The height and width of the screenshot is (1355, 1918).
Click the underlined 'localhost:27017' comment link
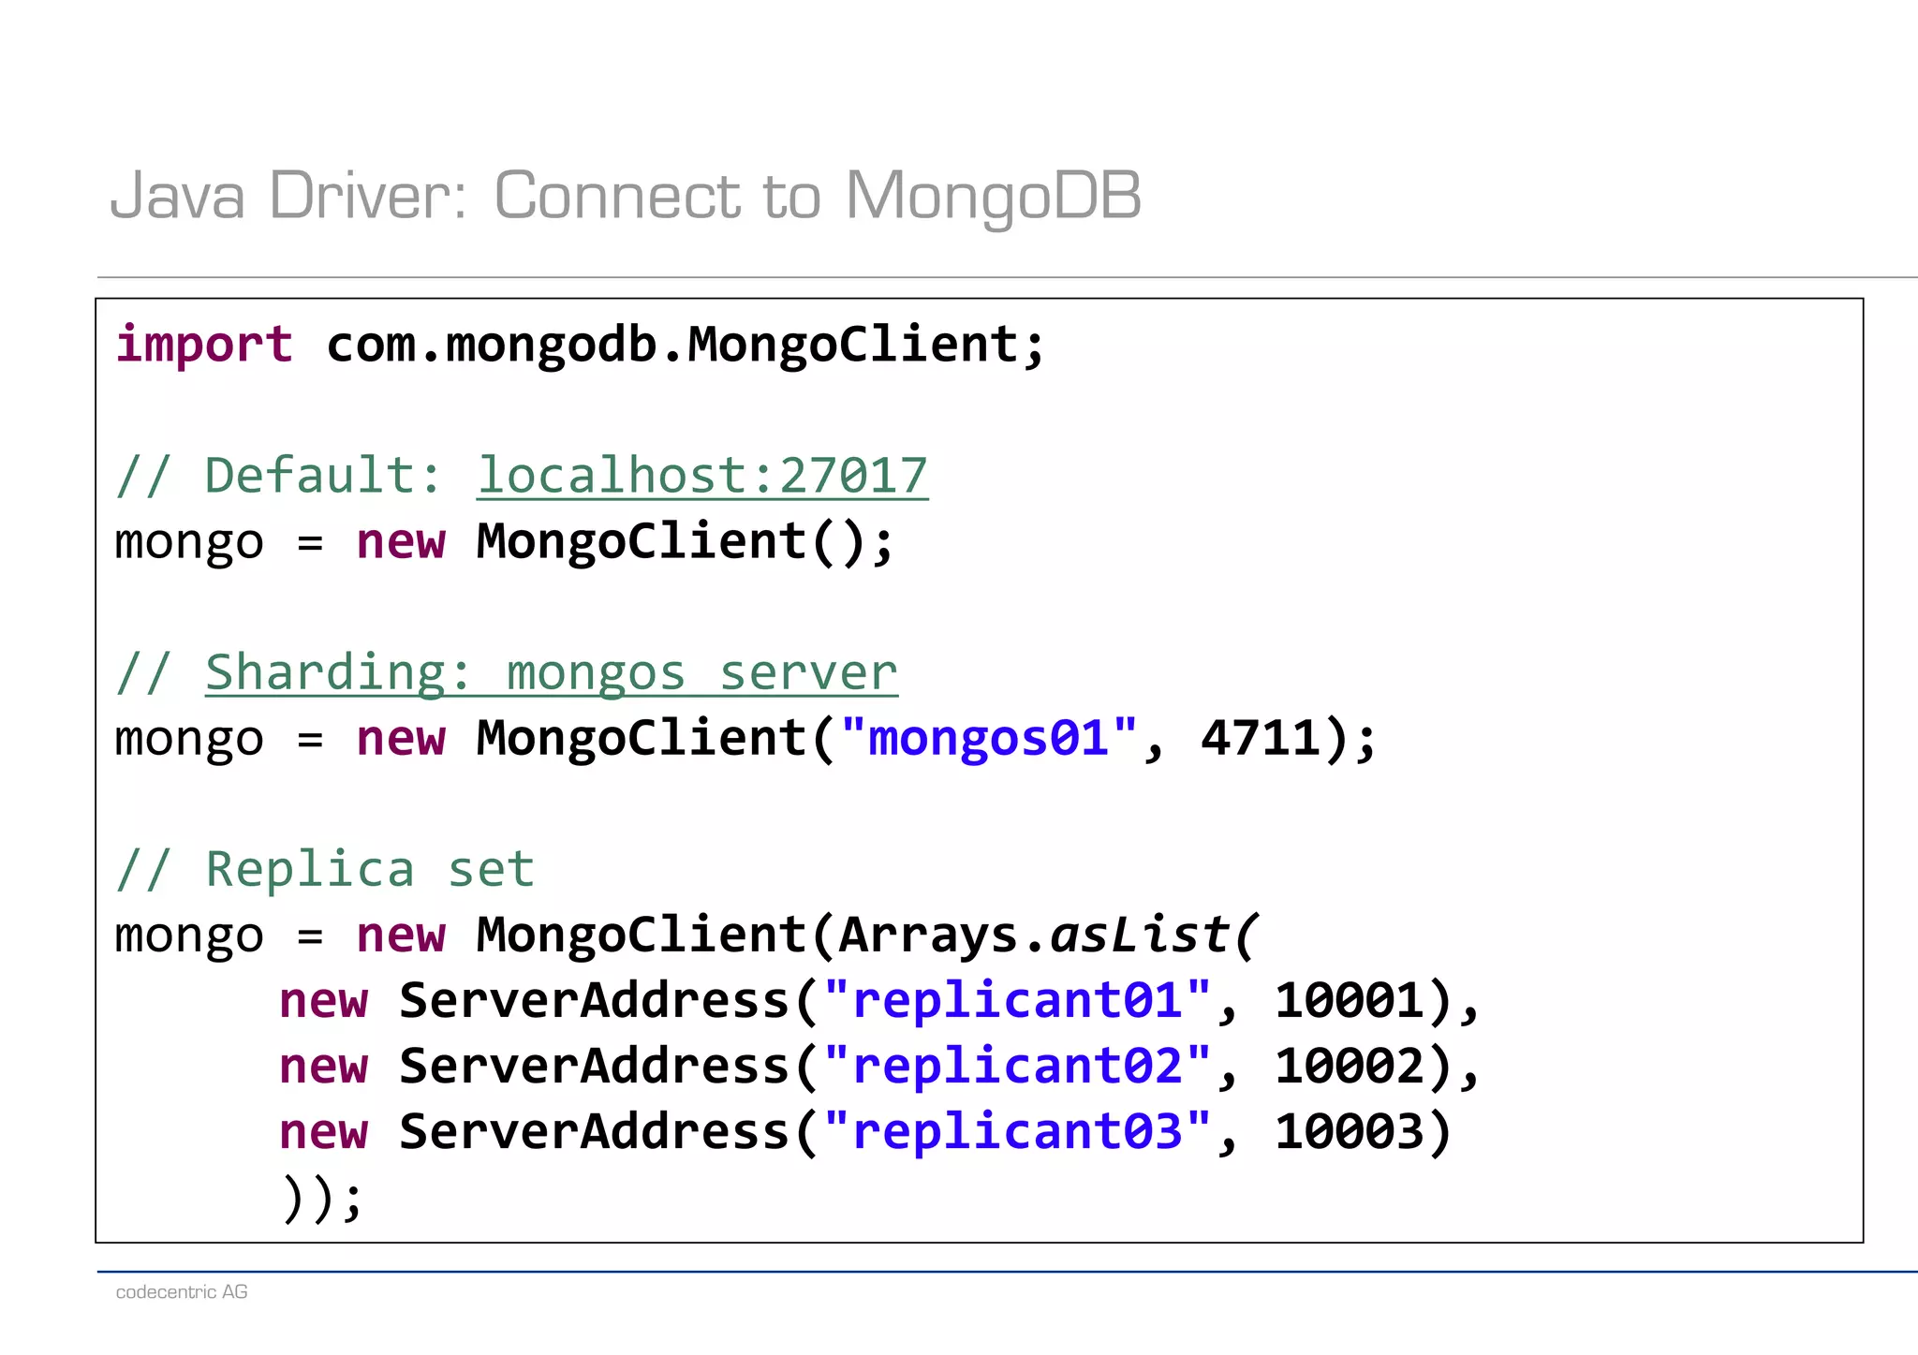pos(702,475)
